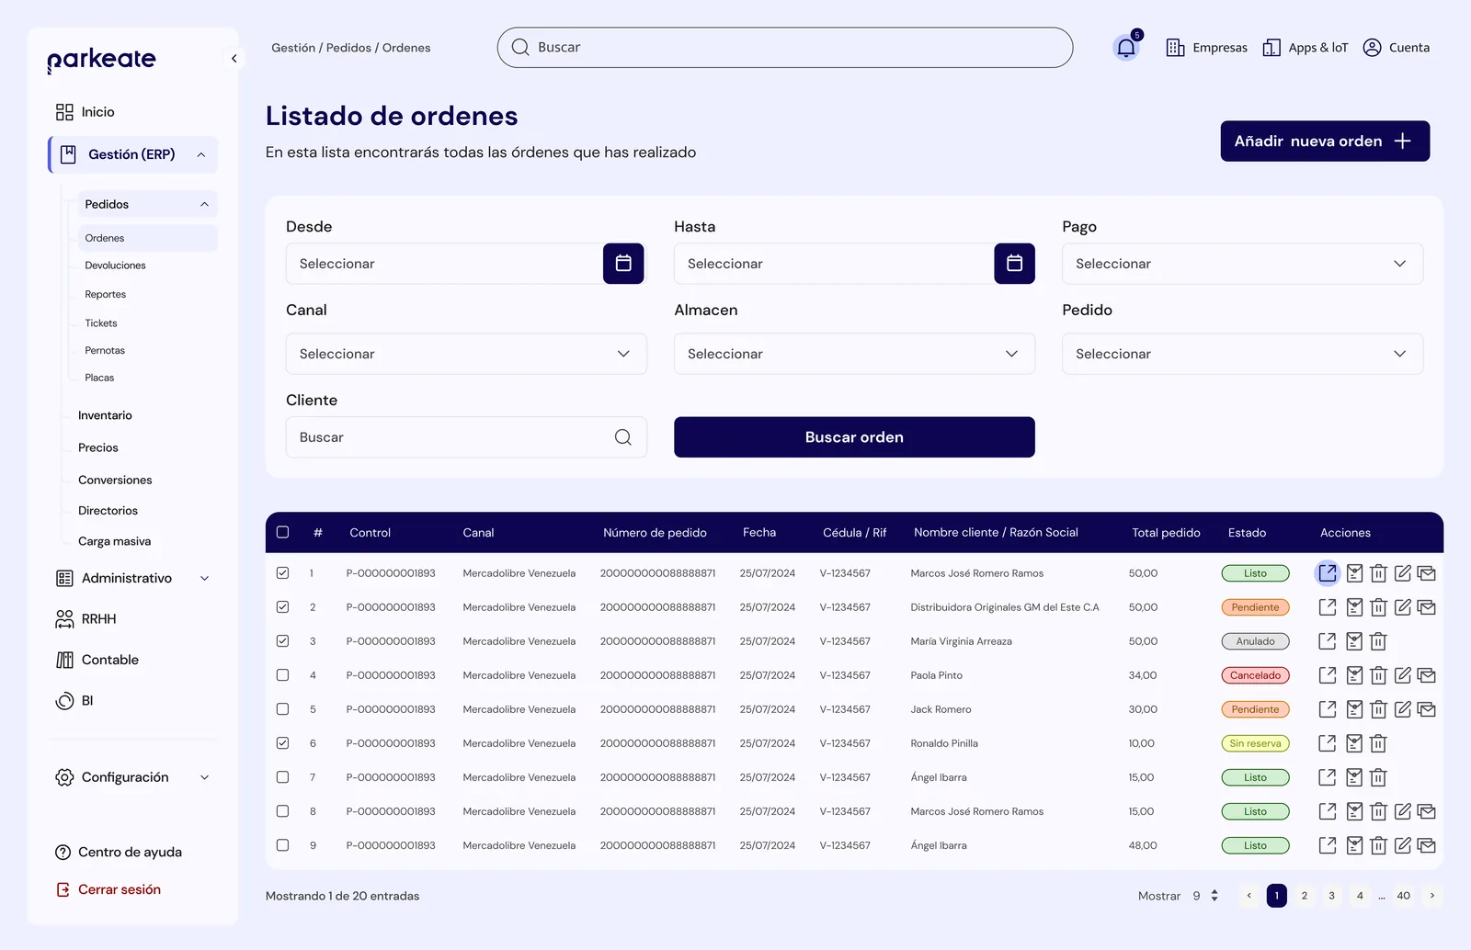This screenshot has height=950, width=1471.
Task: Open the Canal dropdown
Action: pyautogui.click(x=466, y=354)
